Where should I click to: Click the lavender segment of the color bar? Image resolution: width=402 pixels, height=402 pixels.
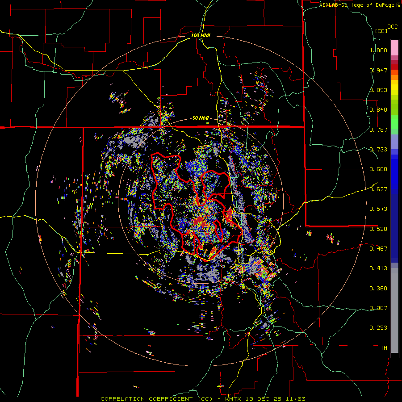[394, 142]
